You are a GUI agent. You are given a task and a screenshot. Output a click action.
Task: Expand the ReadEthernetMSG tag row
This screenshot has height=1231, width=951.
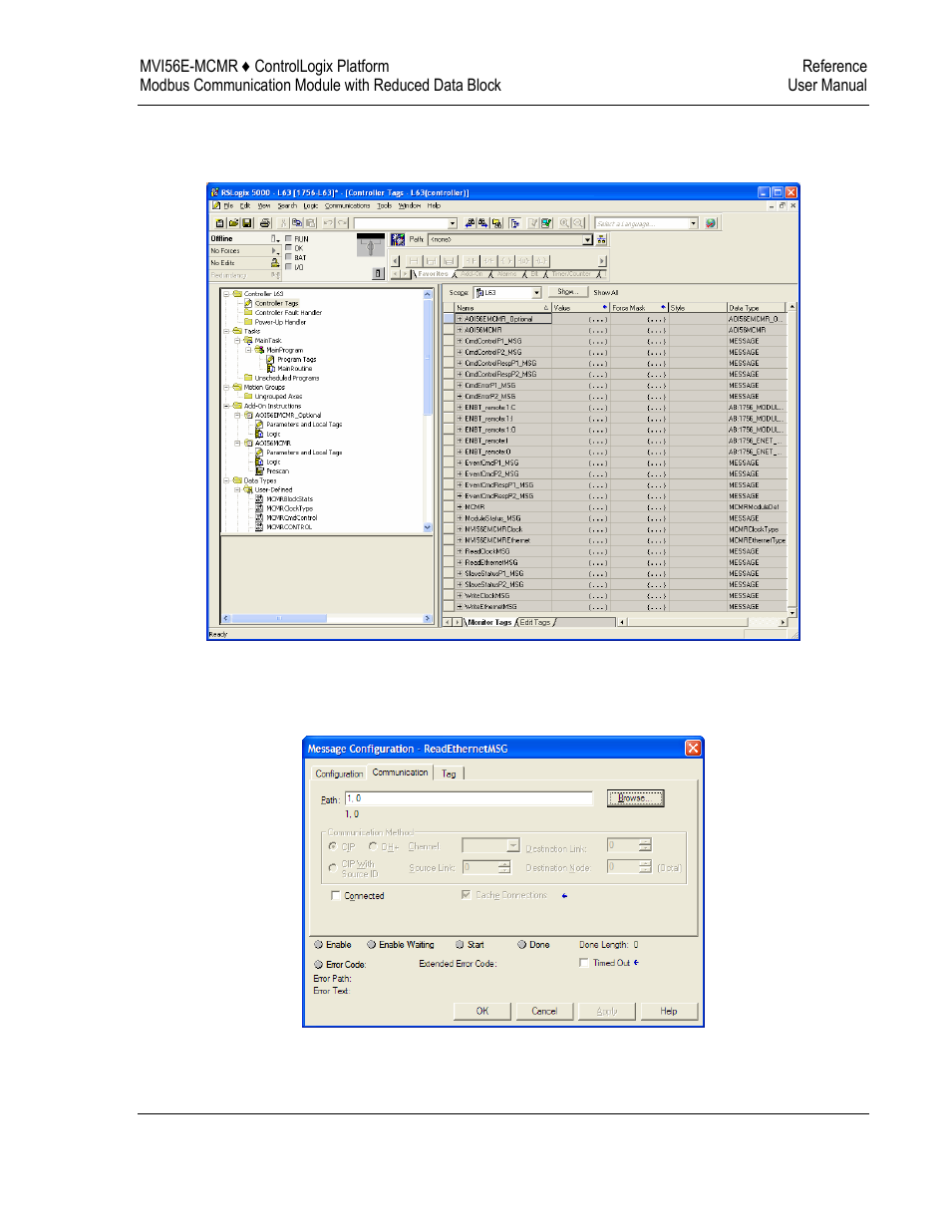click(x=460, y=562)
